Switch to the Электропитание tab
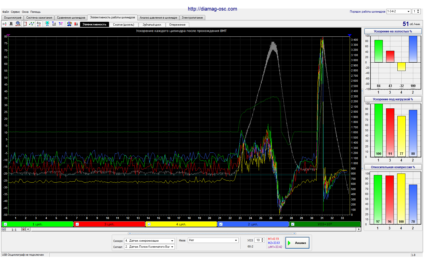This screenshot has width=426, height=258. [x=192, y=18]
